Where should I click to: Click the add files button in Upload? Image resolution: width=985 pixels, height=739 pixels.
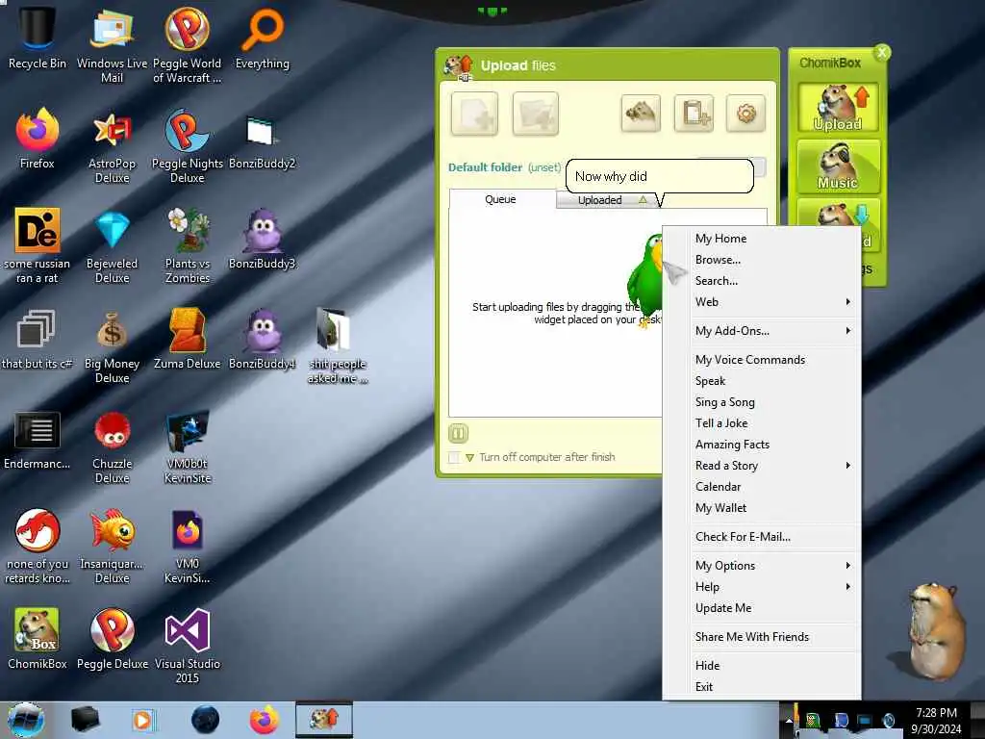tap(474, 114)
